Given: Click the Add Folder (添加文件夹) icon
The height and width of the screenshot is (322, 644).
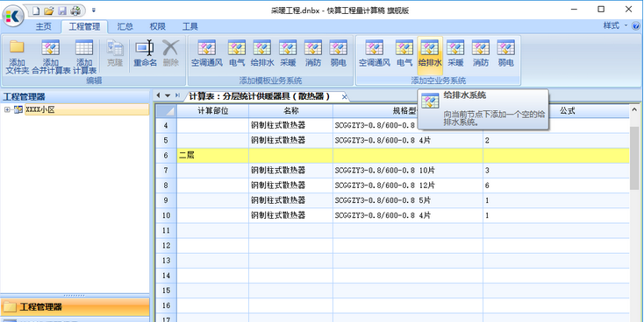Looking at the screenshot, I should click(17, 57).
